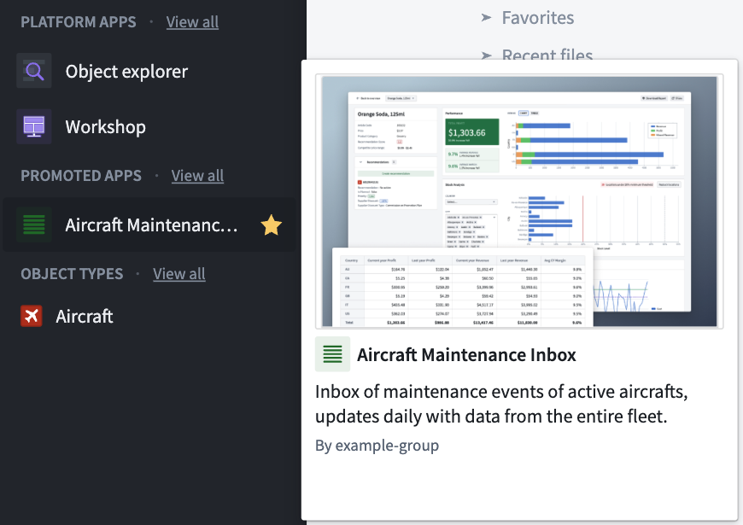
Task: Click the Aircraft Maintenance Inbox preview thumbnail
Action: [x=519, y=201]
